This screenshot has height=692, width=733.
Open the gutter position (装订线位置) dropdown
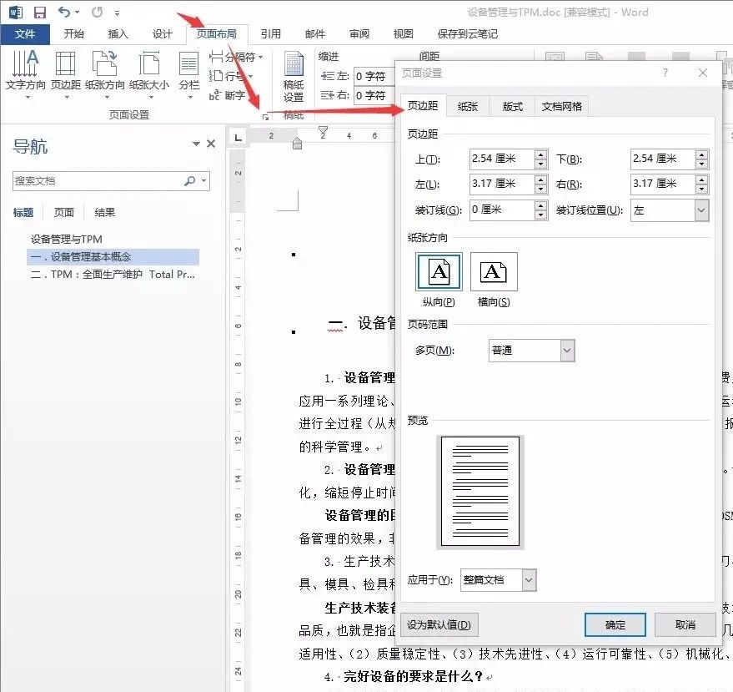(700, 210)
